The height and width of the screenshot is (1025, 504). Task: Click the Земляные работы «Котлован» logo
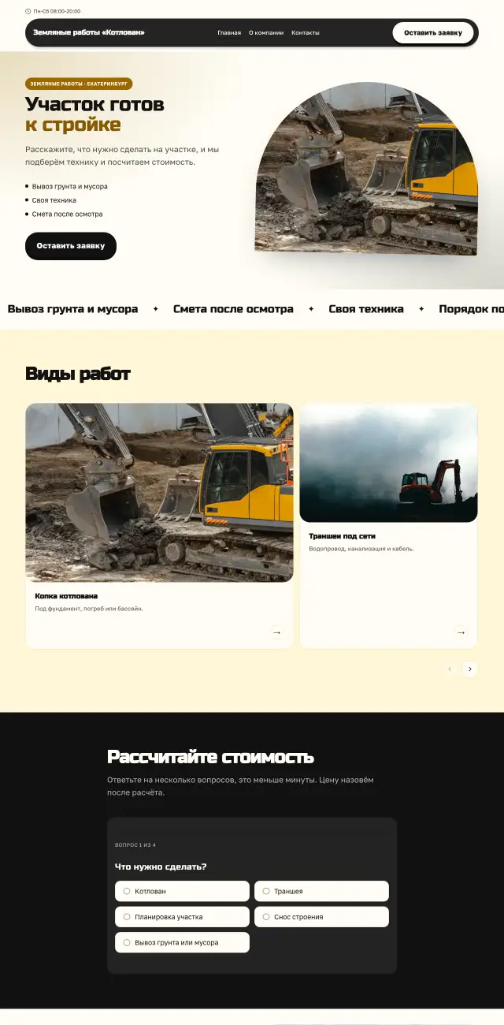[x=89, y=32]
